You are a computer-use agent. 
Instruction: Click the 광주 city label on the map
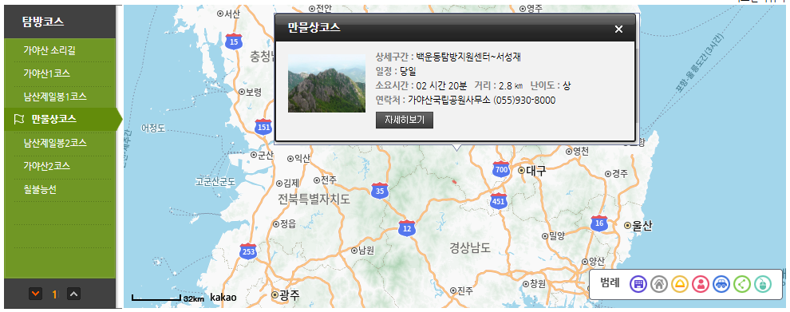pos(290,295)
